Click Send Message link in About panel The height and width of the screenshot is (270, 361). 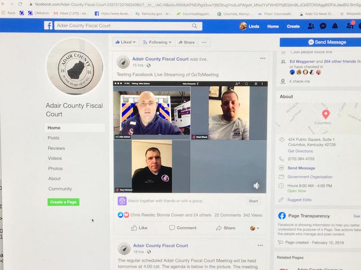point(301,168)
